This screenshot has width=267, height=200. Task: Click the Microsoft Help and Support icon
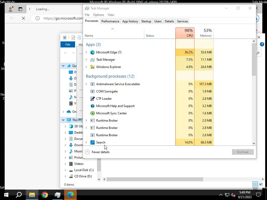(93, 106)
